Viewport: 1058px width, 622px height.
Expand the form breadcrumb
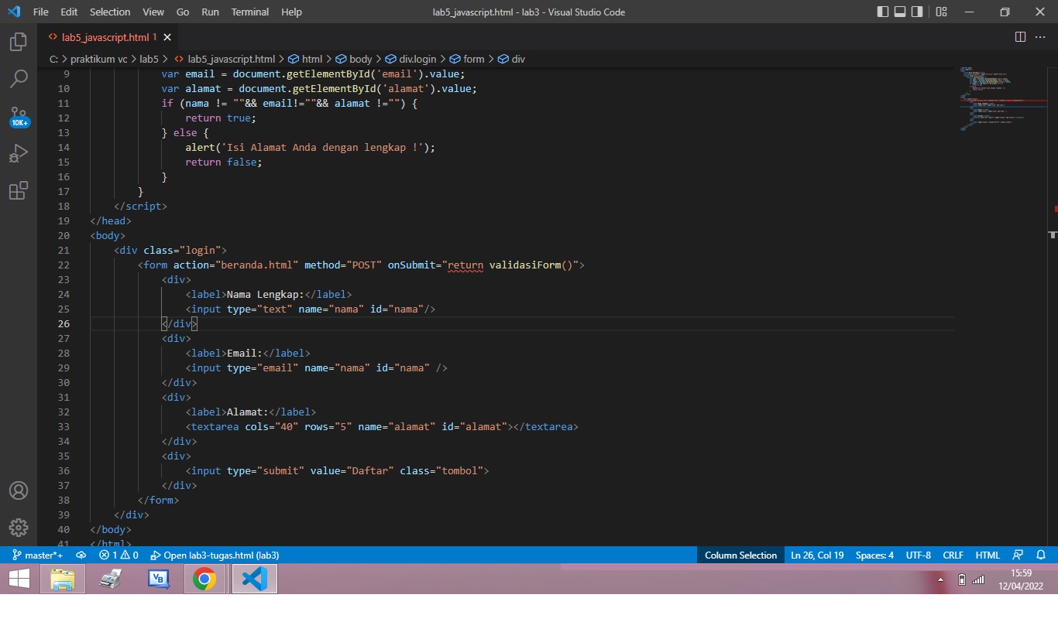pyautogui.click(x=467, y=59)
